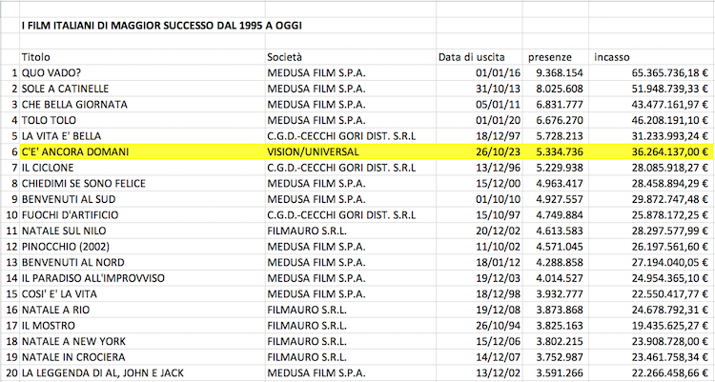Select the 'BENVENUTI AL SUD' cell
This screenshot has width=715, height=382.
(142, 199)
